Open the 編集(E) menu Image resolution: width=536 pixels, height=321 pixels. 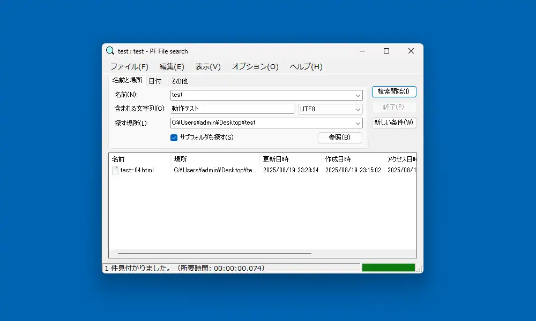[172, 66]
